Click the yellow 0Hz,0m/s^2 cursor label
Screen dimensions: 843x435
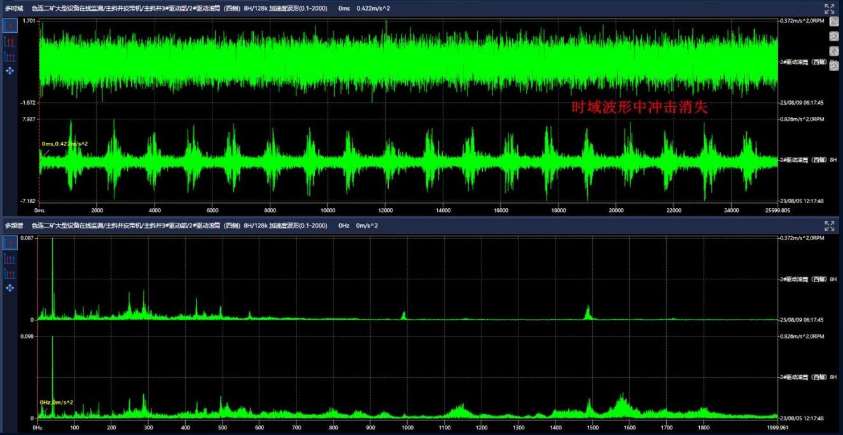point(57,403)
